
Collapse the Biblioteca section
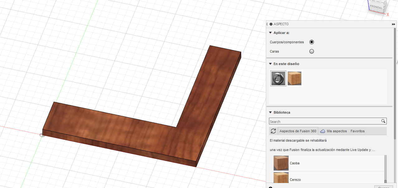[270, 112]
